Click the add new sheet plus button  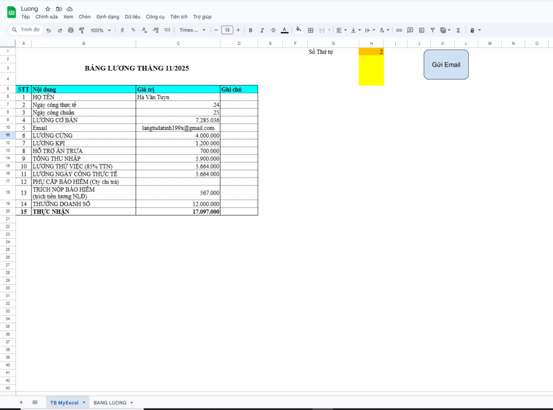click(21, 402)
